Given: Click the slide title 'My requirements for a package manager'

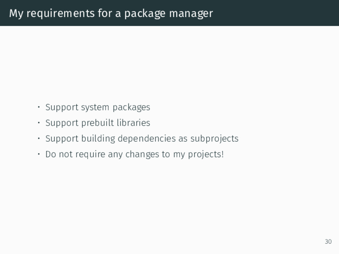Looking at the screenshot, I should click(111, 13).
